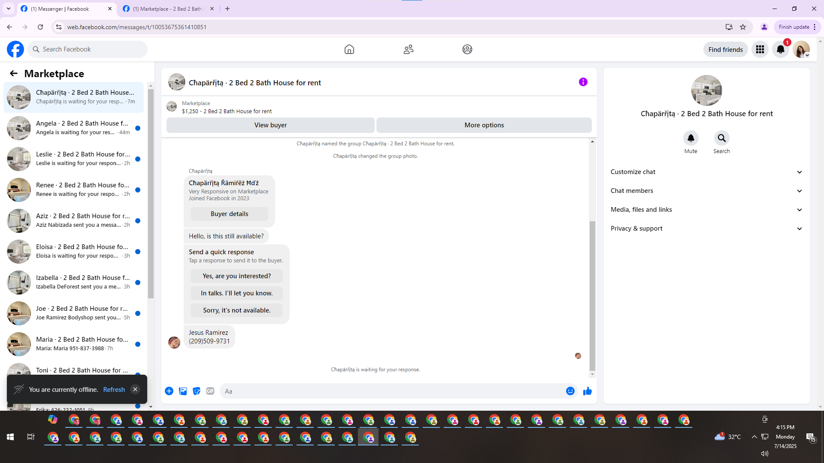Expand the Chat members section
The width and height of the screenshot is (824, 463).
click(x=706, y=191)
